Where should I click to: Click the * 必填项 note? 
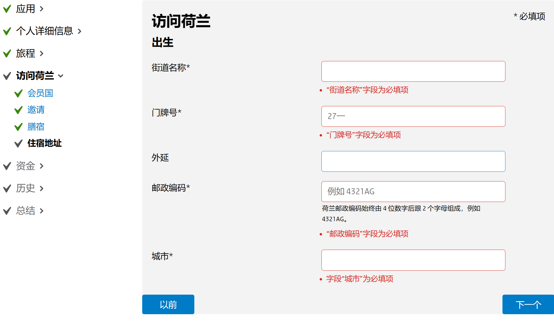pyautogui.click(x=529, y=16)
